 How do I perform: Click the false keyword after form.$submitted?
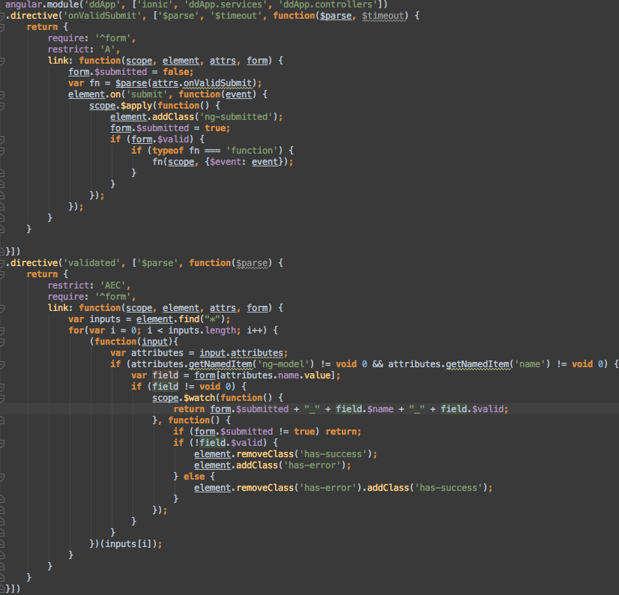[175, 72]
